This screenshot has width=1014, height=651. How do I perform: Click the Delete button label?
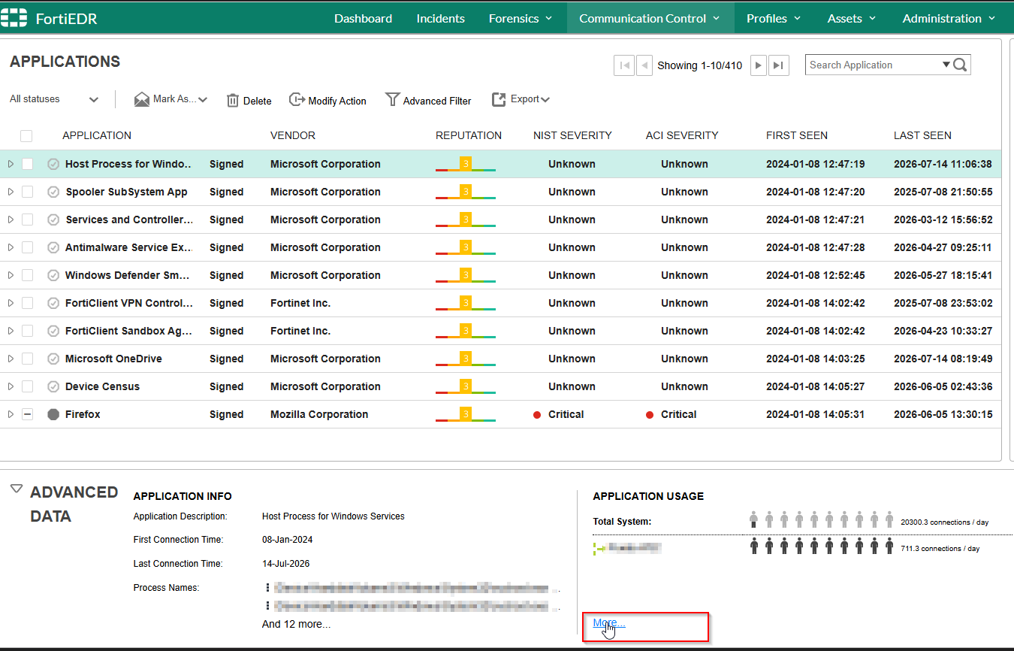(x=258, y=101)
